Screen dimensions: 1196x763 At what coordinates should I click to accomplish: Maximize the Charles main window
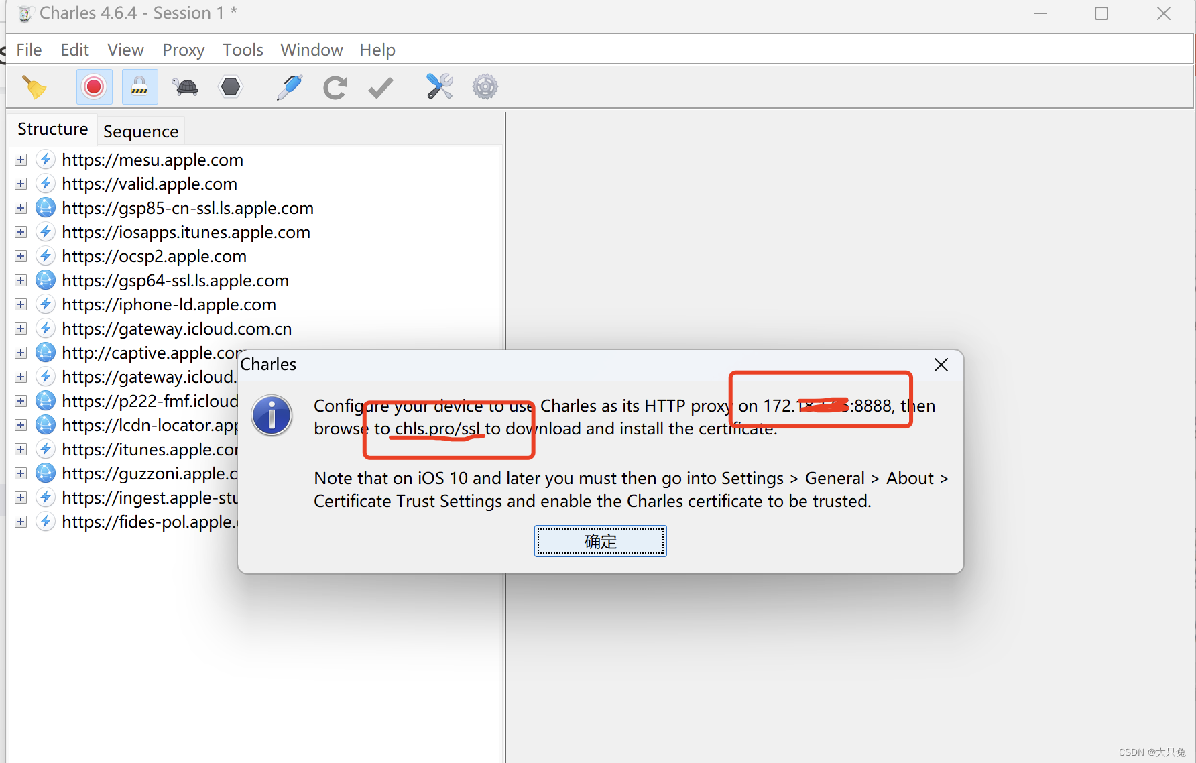tap(1101, 13)
